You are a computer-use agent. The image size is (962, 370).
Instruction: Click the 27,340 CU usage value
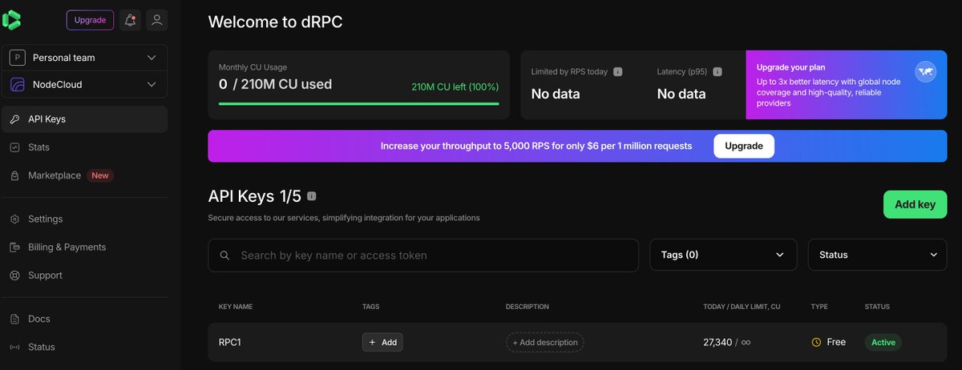tap(717, 342)
